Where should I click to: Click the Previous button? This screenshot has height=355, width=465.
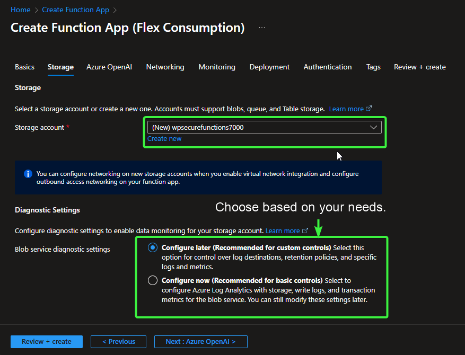[x=118, y=342]
